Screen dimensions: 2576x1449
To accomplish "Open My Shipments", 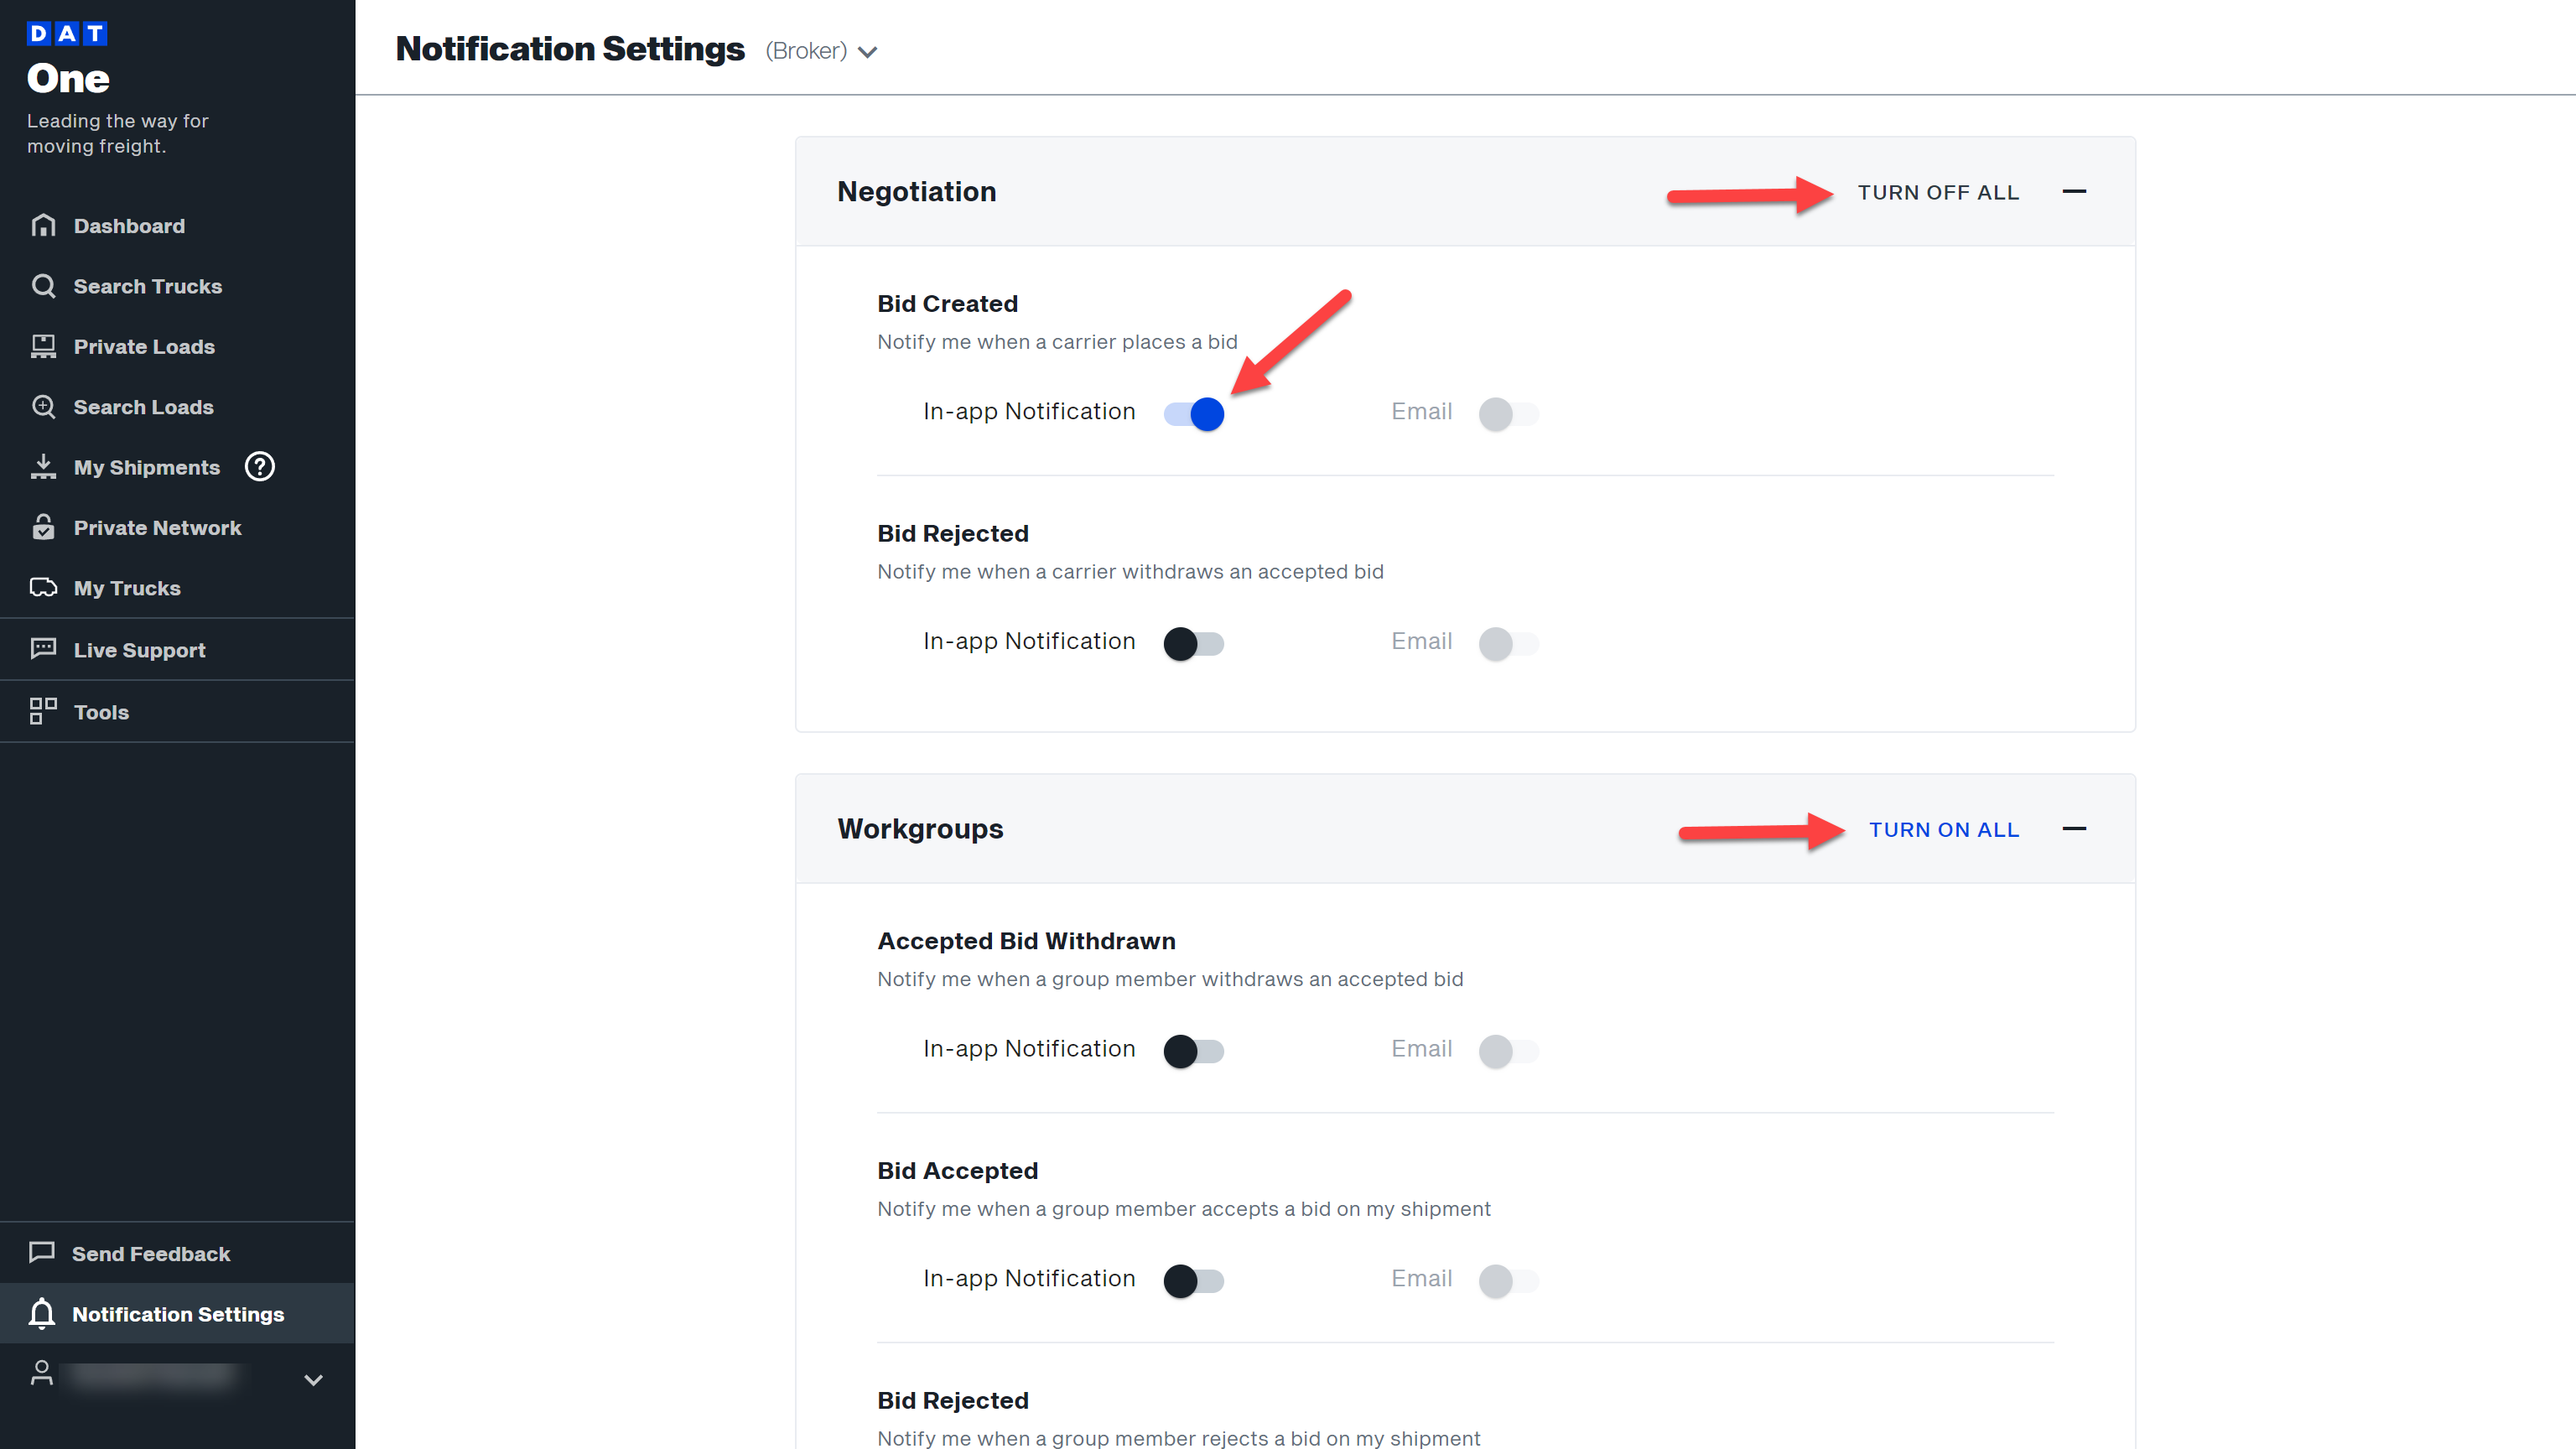I will (x=147, y=467).
